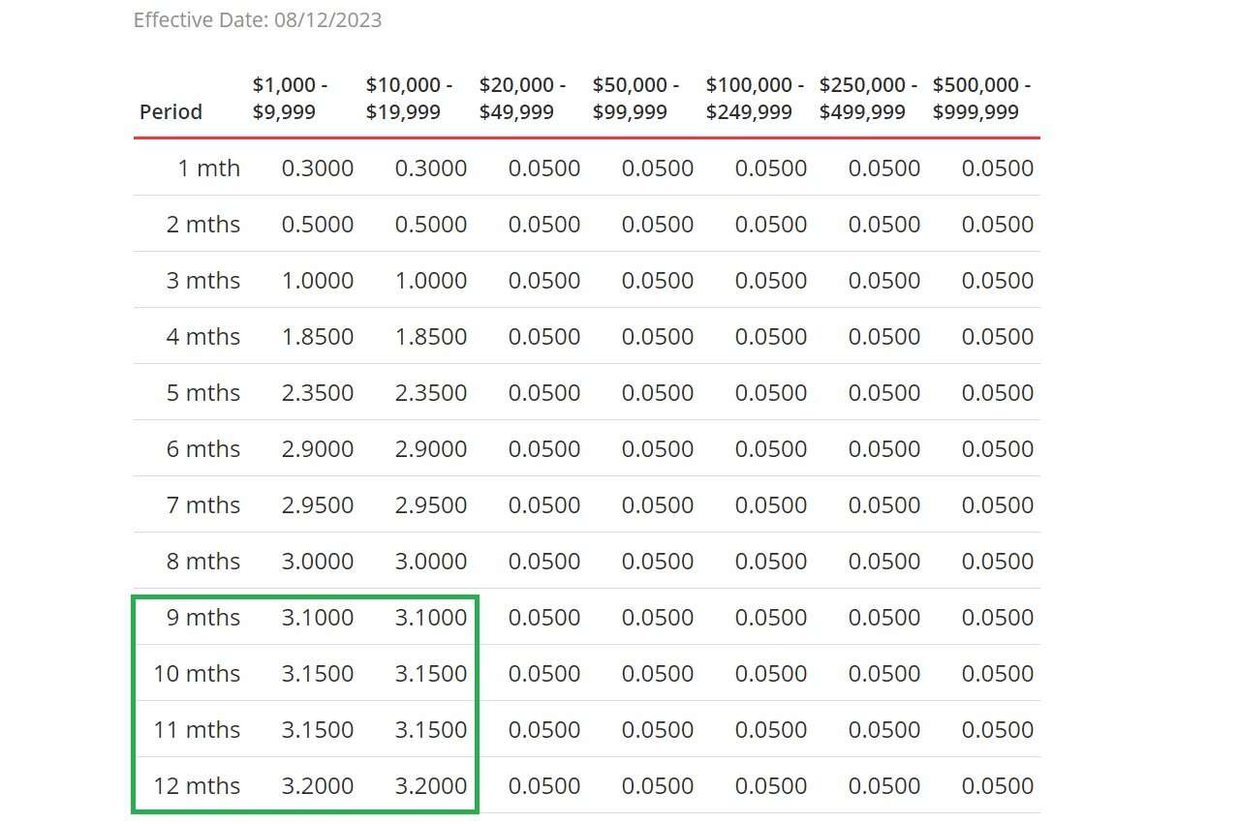The height and width of the screenshot is (824, 1240).
Task: Click 3 mths rate under $500,000 - $999,999
Action: click(x=998, y=280)
